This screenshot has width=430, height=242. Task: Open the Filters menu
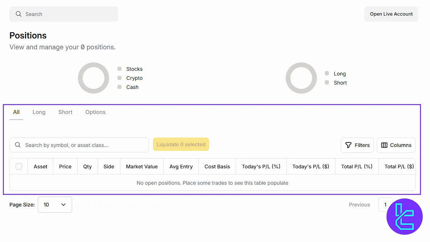pyautogui.click(x=357, y=145)
